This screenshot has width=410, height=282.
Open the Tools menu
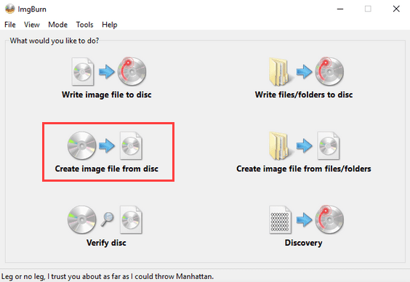pyautogui.click(x=84, y=25)
